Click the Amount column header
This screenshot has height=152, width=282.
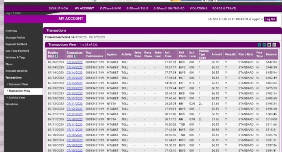(x=217, y=54)
